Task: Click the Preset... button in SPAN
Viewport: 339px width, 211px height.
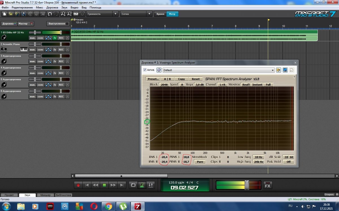Action: pyautogui.click(x=153, y=79)
